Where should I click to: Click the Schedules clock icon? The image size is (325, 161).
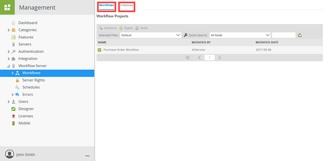coord(17,87)
